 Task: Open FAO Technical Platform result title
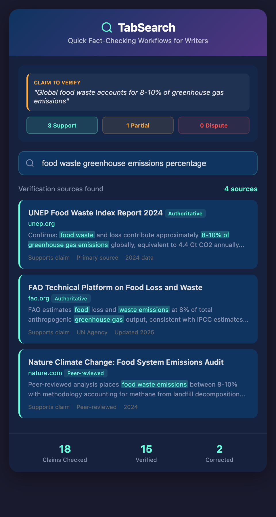pos(115,288)
